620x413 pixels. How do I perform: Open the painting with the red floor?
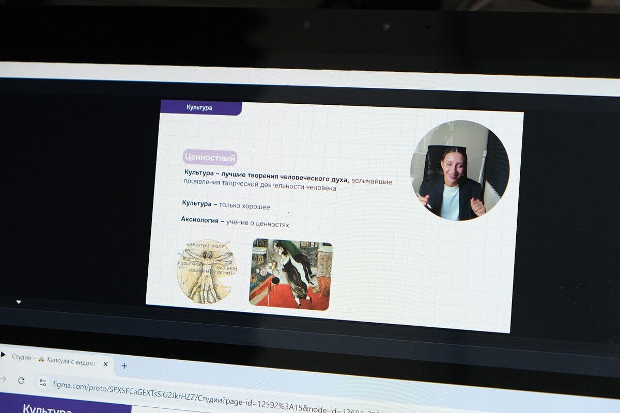pos(290,275)
